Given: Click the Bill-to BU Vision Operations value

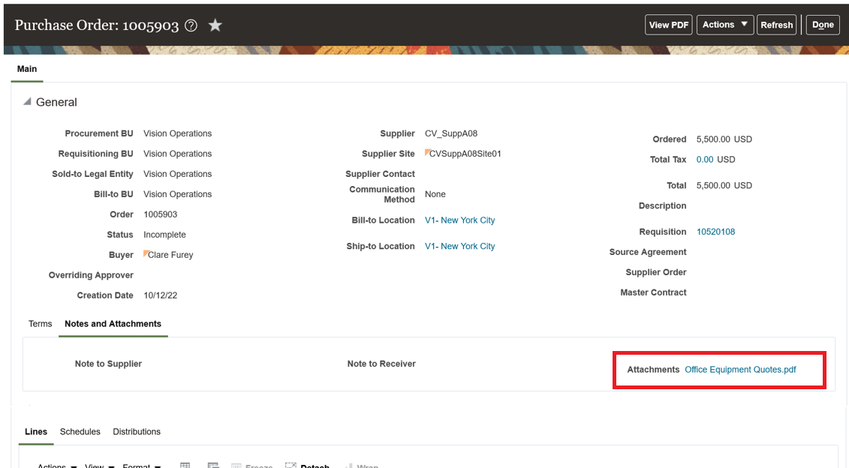Looking at the screenshot, I should (178, 194).
